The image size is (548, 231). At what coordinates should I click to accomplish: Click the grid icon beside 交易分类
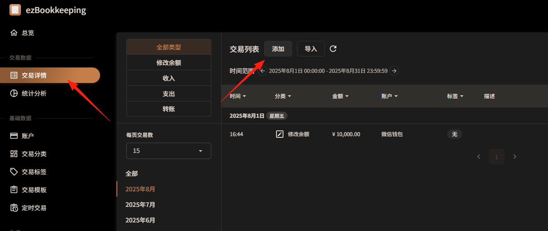pyautogui.click(x=14, y=154)
